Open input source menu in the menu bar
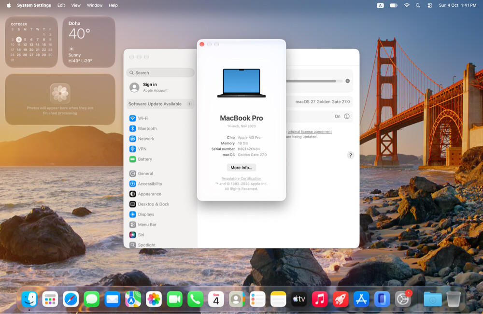 [381, 5]
